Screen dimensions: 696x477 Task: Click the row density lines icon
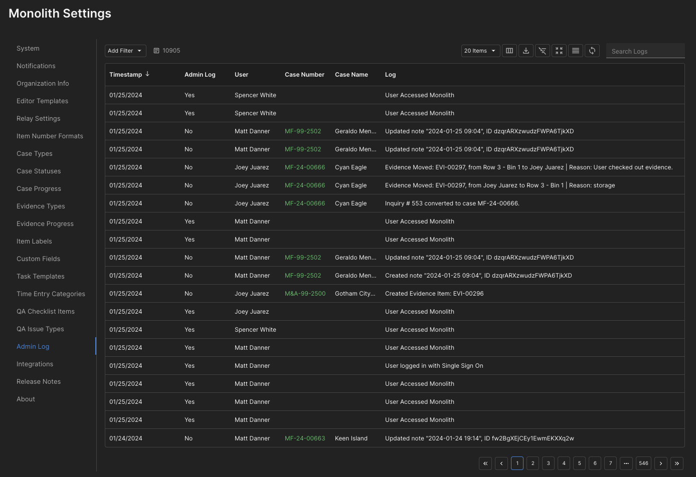(576, 51)
